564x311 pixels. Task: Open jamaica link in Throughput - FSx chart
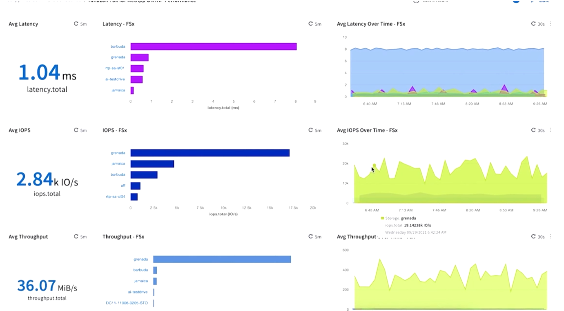point(141,281)
